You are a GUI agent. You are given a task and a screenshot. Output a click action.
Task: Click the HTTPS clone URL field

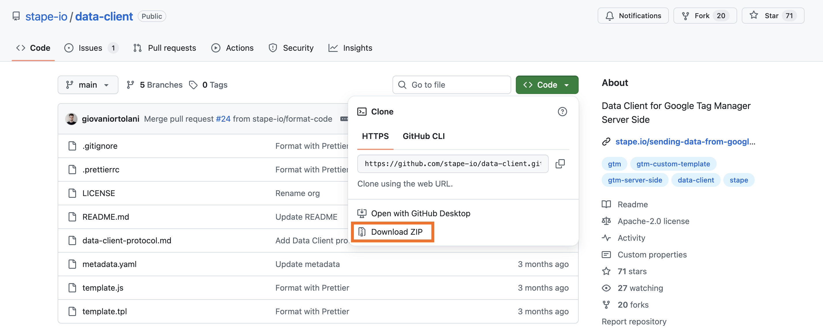[453, 164]
